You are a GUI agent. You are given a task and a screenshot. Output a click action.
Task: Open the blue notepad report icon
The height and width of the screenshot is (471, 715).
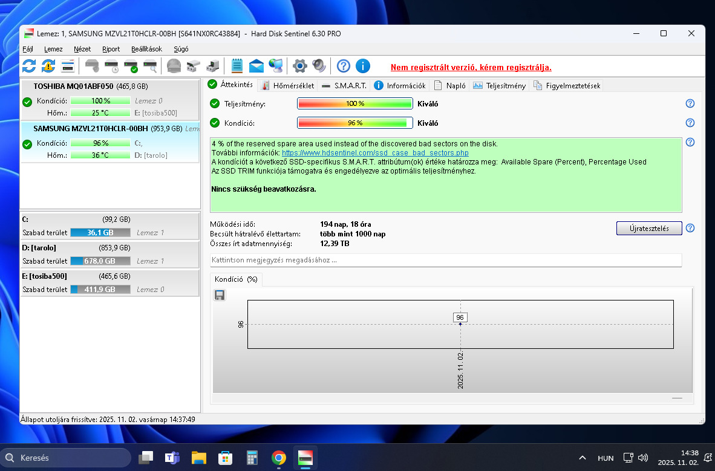tap(237, 66)
